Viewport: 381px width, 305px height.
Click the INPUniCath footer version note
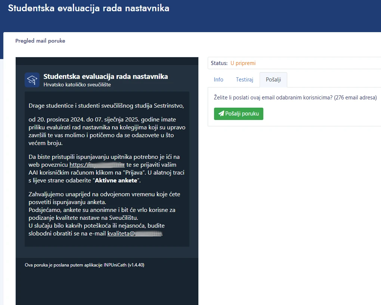tap(84, 265)
